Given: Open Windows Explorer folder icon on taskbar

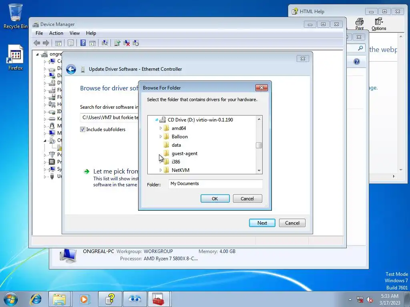Looking at the screenshot, I should 59,299.
